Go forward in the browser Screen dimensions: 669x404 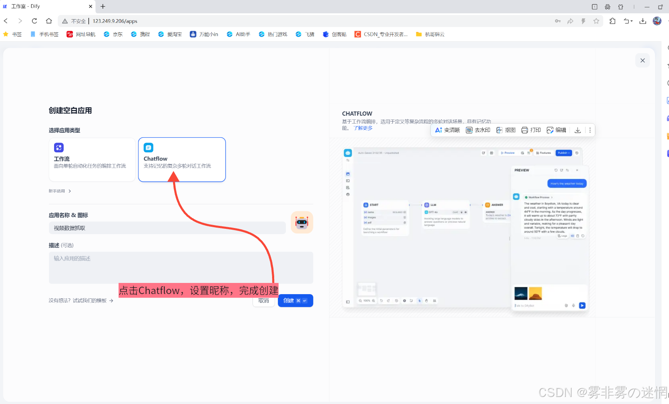[20, 21]
